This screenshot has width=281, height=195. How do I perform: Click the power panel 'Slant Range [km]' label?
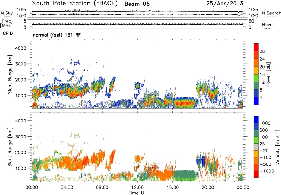(x=10, y=74)
